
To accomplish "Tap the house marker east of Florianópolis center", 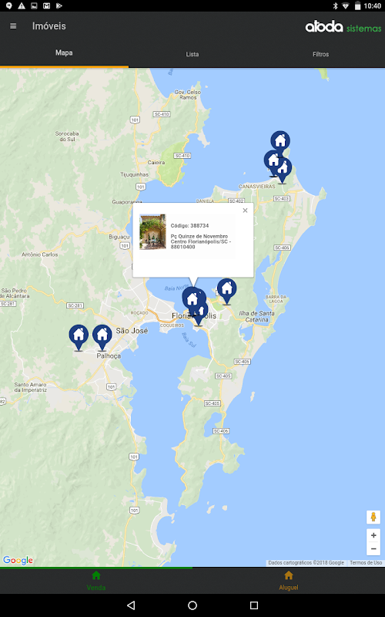I will tap(226, 291).
